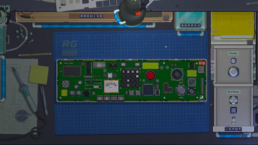Select the CPU chip on board
Viewport: 258px width, 145px height.
tap(148, 90)
